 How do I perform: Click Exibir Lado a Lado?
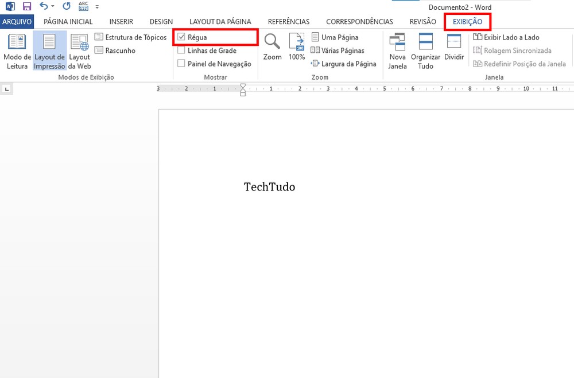tap(506, 37)
